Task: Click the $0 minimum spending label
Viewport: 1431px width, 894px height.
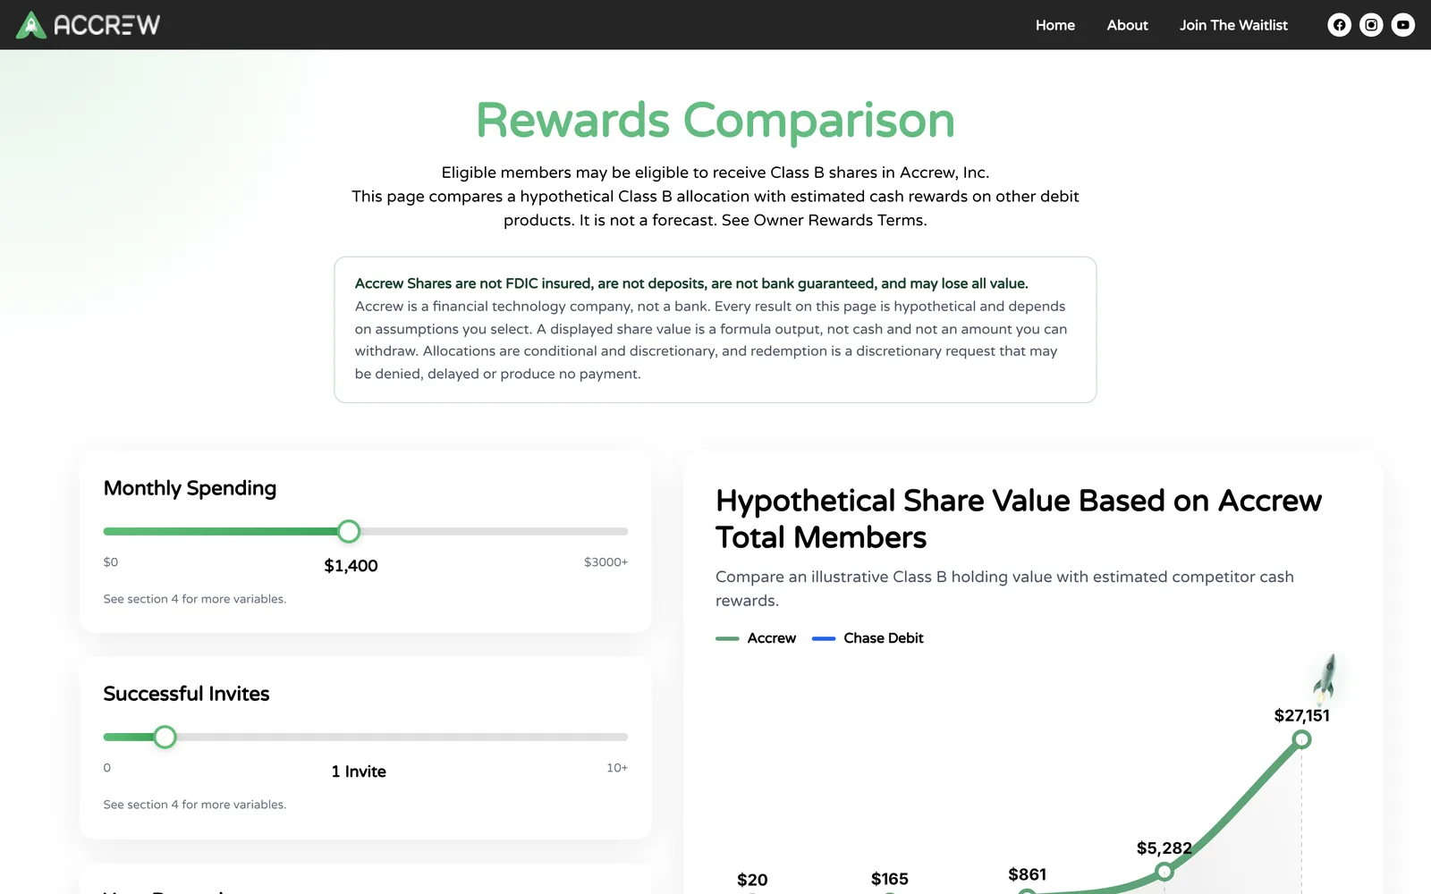Action: point(111,562)
